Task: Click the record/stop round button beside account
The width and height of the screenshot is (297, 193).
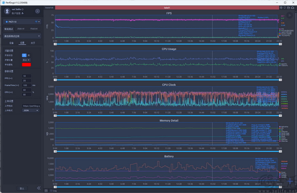Action: [38, 11]
